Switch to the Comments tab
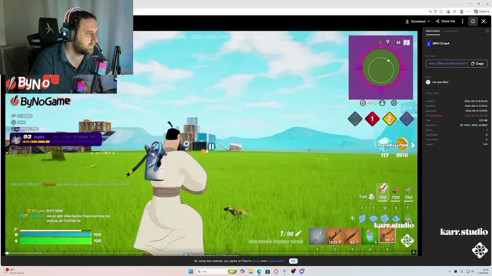The width and height of the screenshot is (492, 276). click(x=450, y=31)
